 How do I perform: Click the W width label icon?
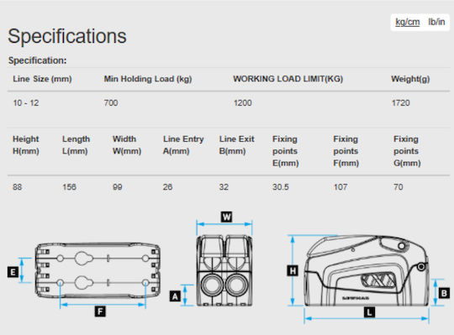226,217
